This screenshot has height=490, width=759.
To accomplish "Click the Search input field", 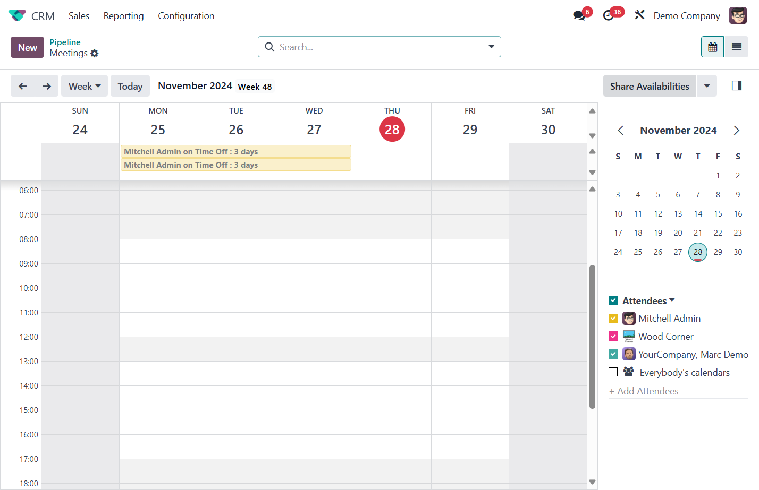I will tap(379, 47).
